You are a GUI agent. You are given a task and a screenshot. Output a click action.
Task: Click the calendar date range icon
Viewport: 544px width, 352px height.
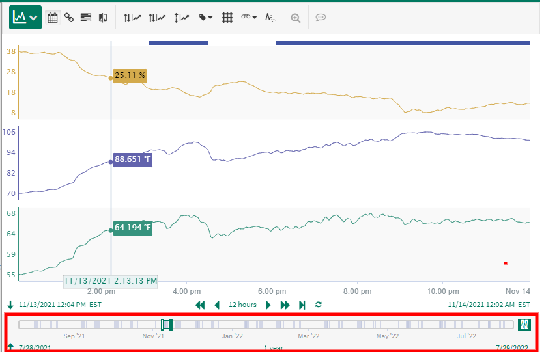pyautogui.click(x=53, y=18)
